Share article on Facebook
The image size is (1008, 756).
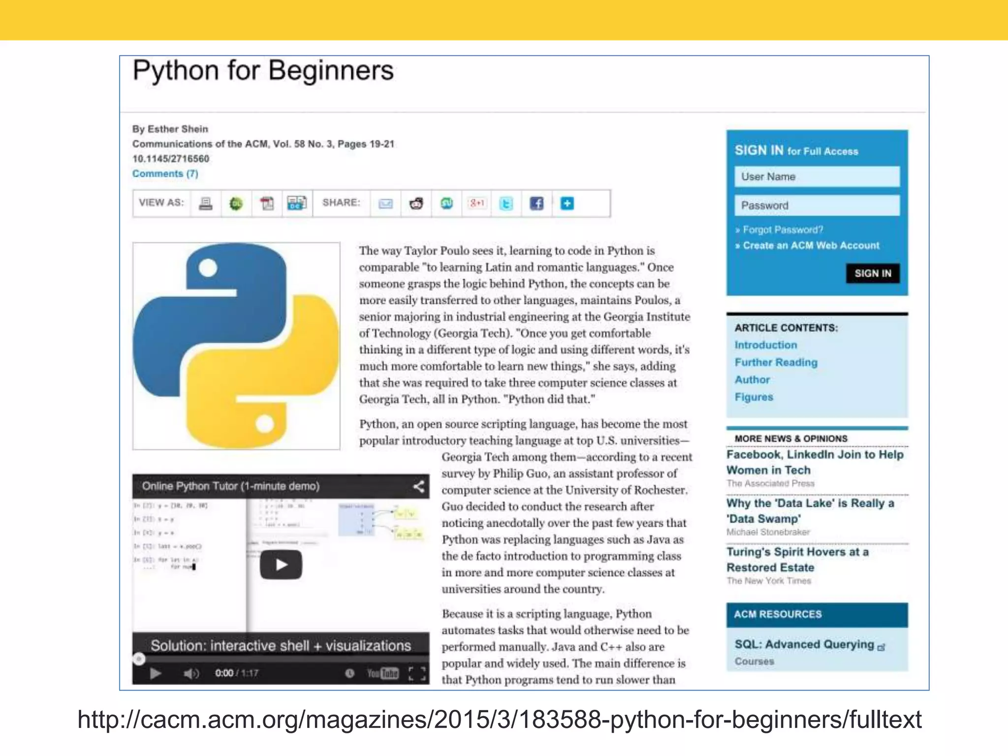[537, 203]
